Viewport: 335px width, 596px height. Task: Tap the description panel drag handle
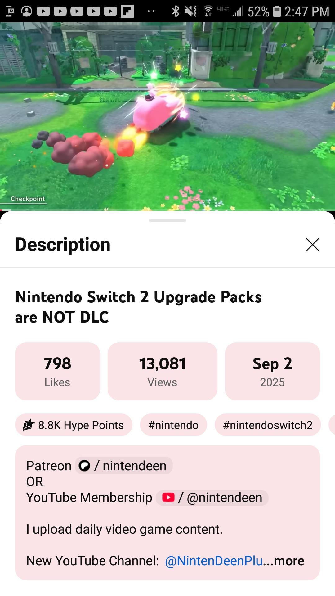pyautogui.click(x=167, y=220)
